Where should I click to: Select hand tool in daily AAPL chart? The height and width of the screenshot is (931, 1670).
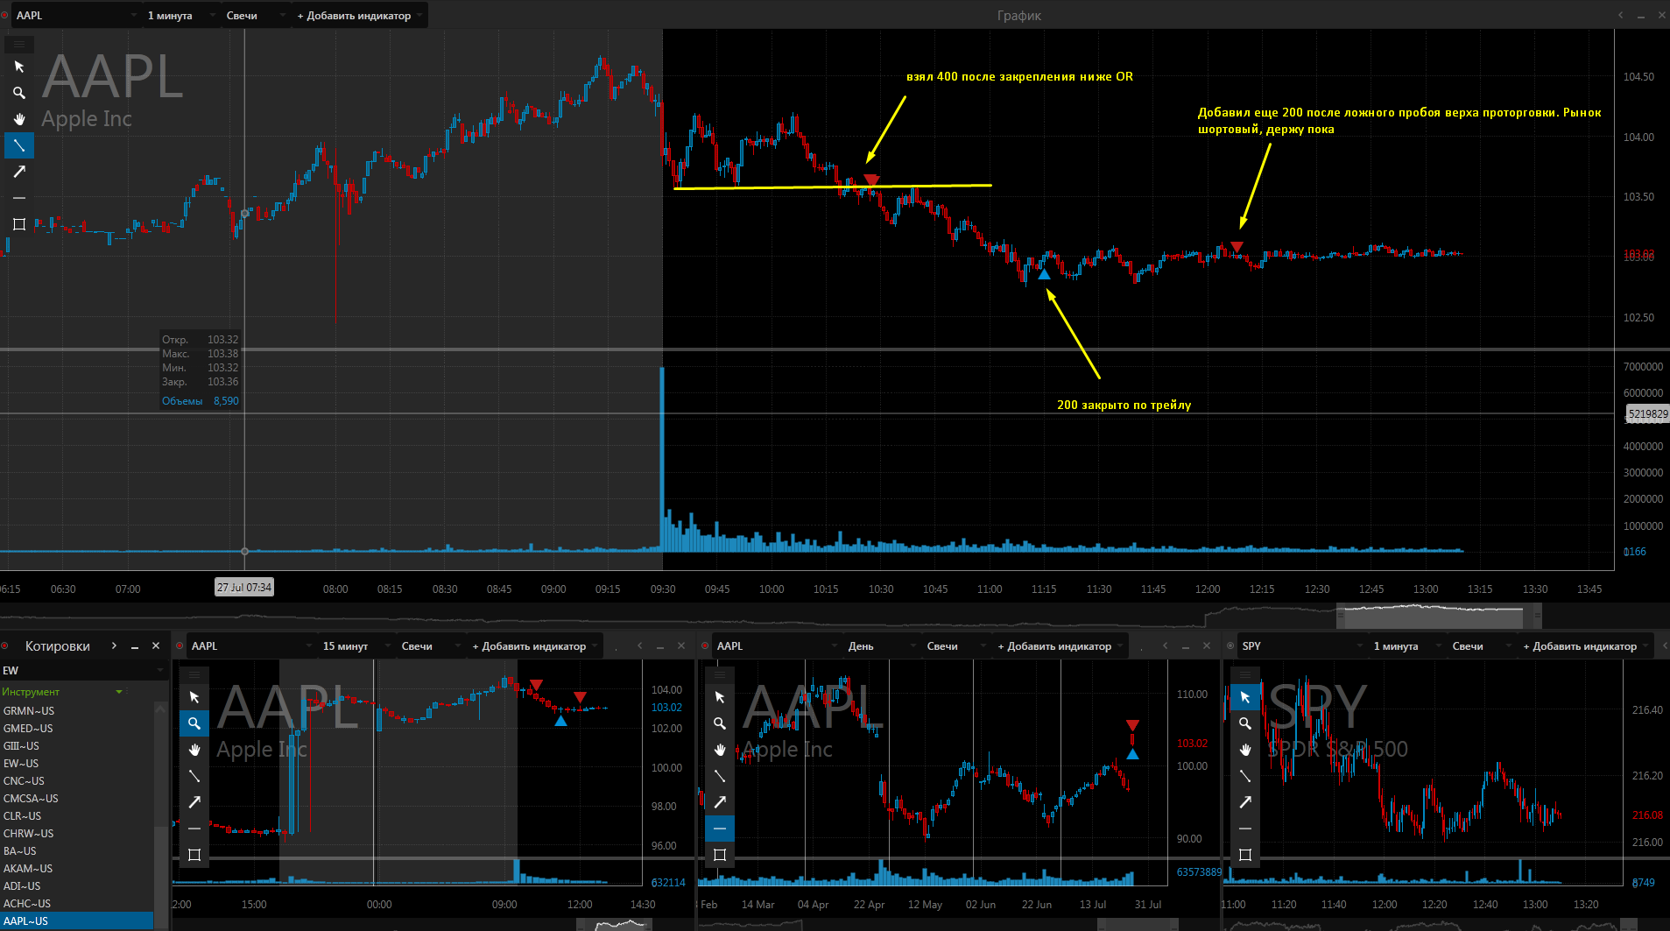720,750
